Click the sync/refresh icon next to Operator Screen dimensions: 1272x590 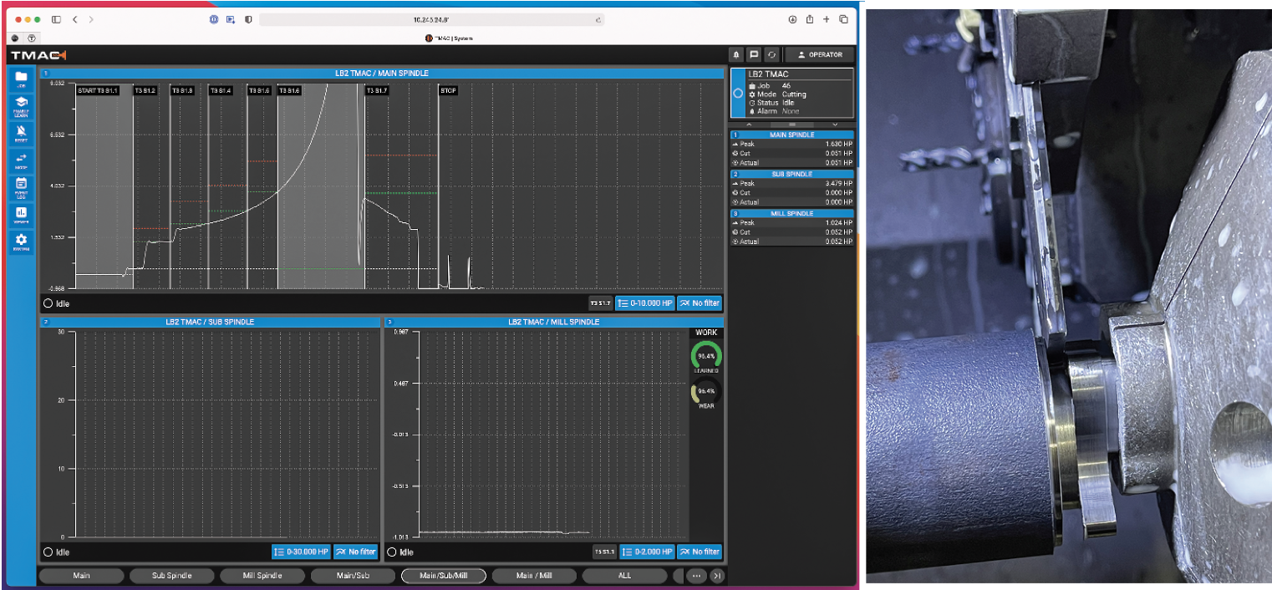[x=772, y=54]
